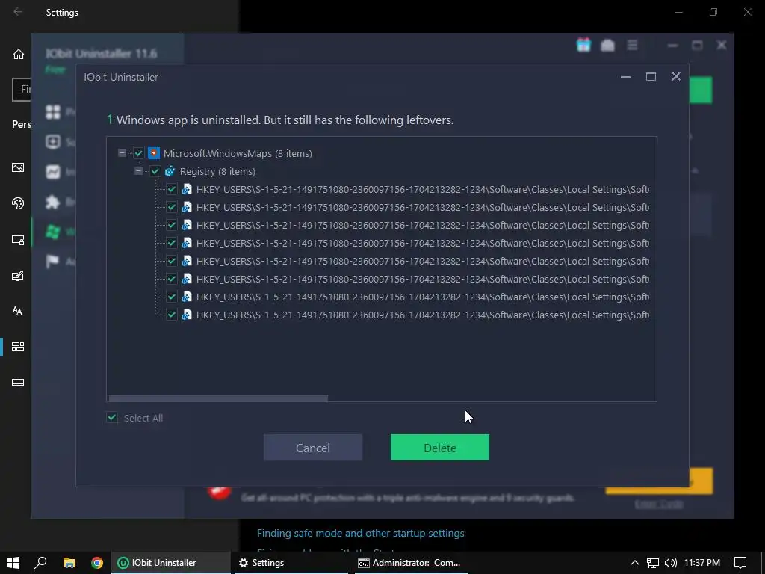Open taskbar search magnifier

tap(40, 562)
